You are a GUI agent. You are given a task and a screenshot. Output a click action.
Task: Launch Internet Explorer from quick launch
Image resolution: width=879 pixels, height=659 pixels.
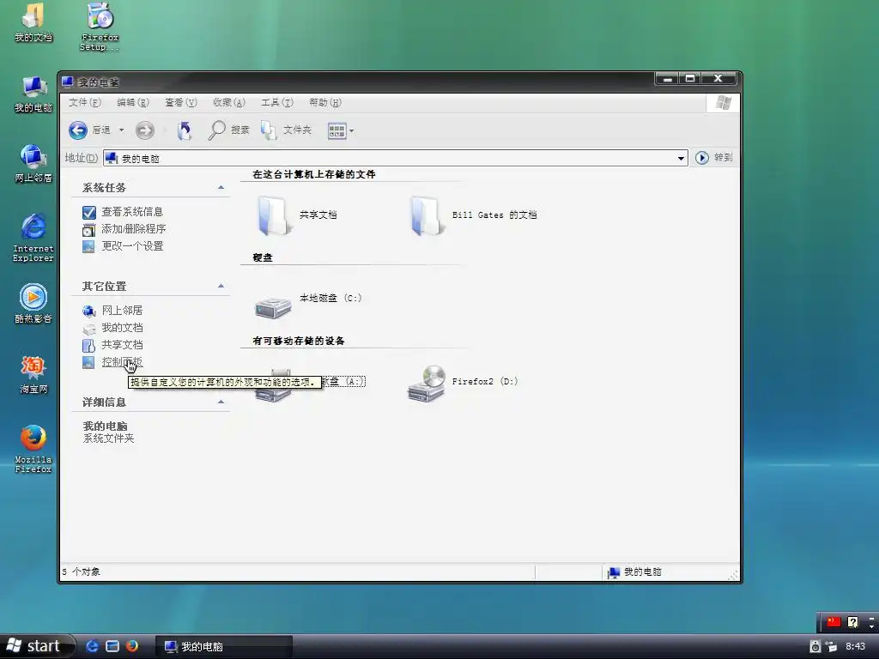tap(92, 646)
